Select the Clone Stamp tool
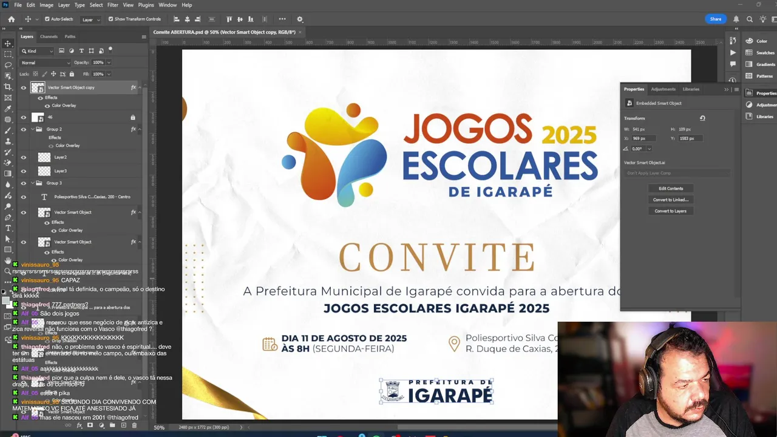Screen dimensions: 777x437 tap(8, 141)
